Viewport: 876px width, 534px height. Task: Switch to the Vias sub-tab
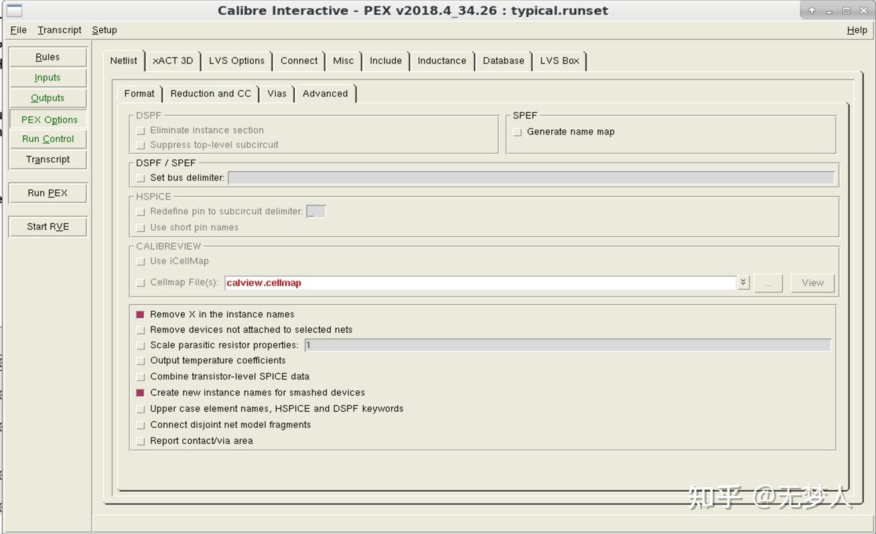(277, 94)
